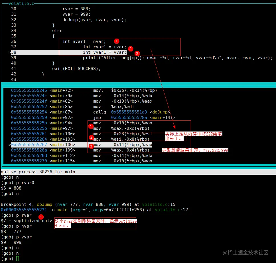Select the 'int nvar1 = nvar;' statement

[84, 41]
